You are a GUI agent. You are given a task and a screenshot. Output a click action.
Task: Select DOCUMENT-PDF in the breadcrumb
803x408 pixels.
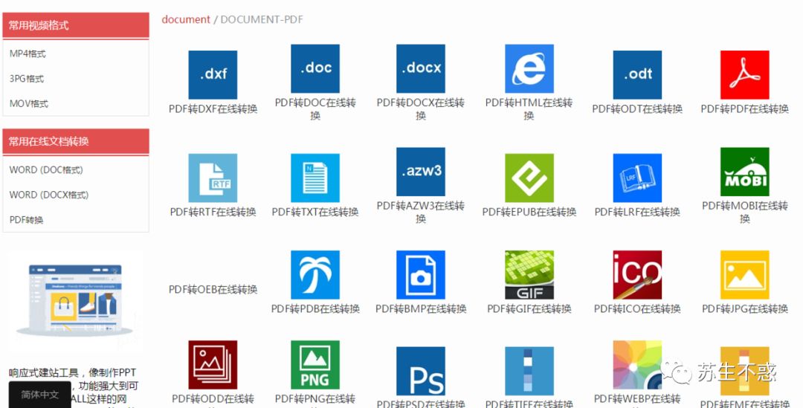[x=262, y=19]
